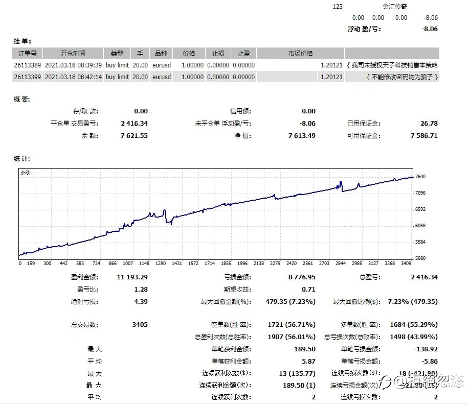Viewport: 469px width, 406px height.
Task: Click the Weibo watermark logo
Action: (x=385, y=382)
